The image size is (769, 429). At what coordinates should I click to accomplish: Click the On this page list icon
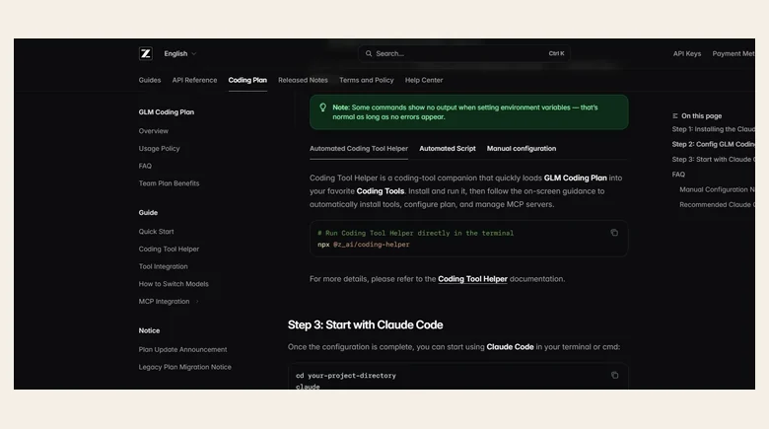click(675, 115)
